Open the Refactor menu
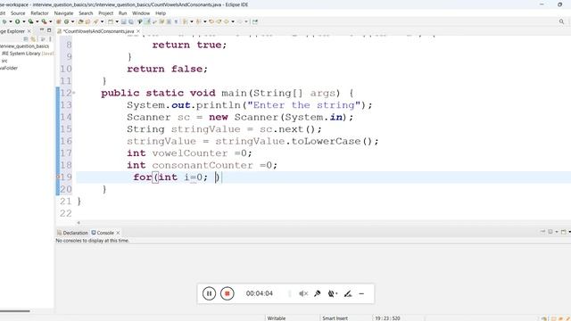This screenshot has height=321, width=571. 39,13
